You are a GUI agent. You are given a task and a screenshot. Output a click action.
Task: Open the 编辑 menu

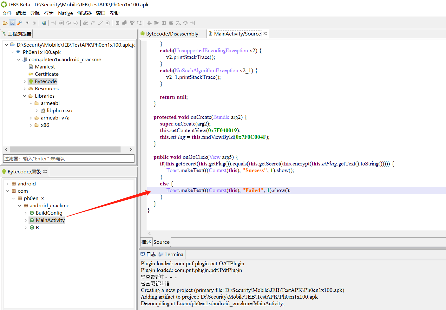(x=21, y=13)
